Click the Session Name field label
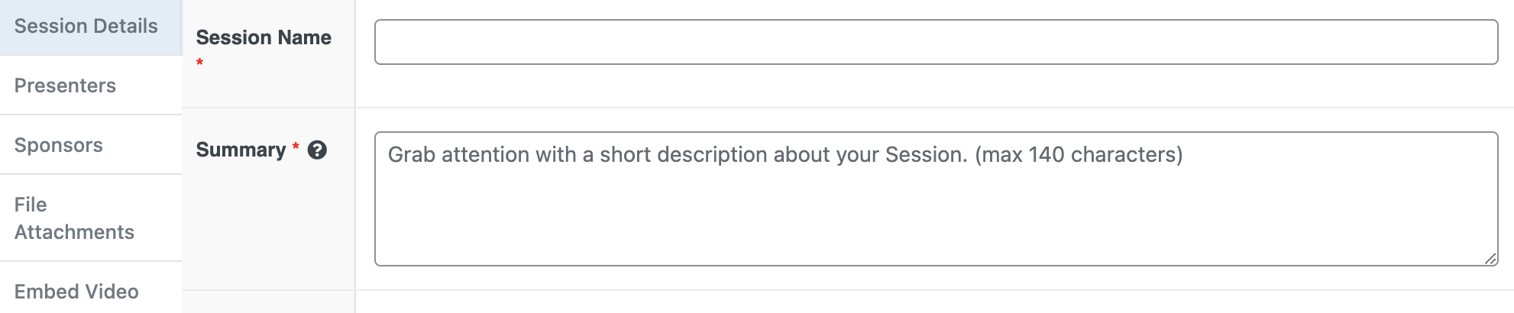The height and width of the screenshot is (313, 1514). pyautogui.click(x=264, y=37)
